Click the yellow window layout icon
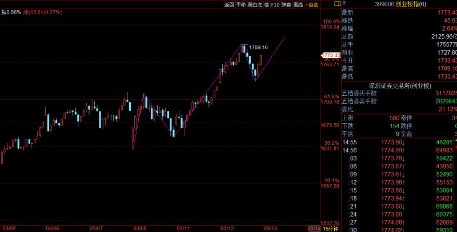 tap(337, 3)
